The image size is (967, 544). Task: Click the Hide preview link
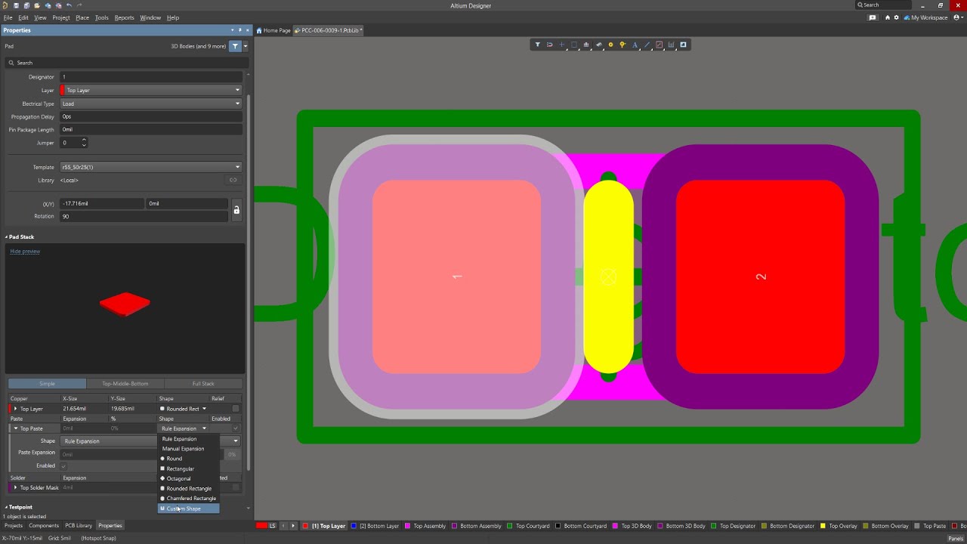coord(25,252)
